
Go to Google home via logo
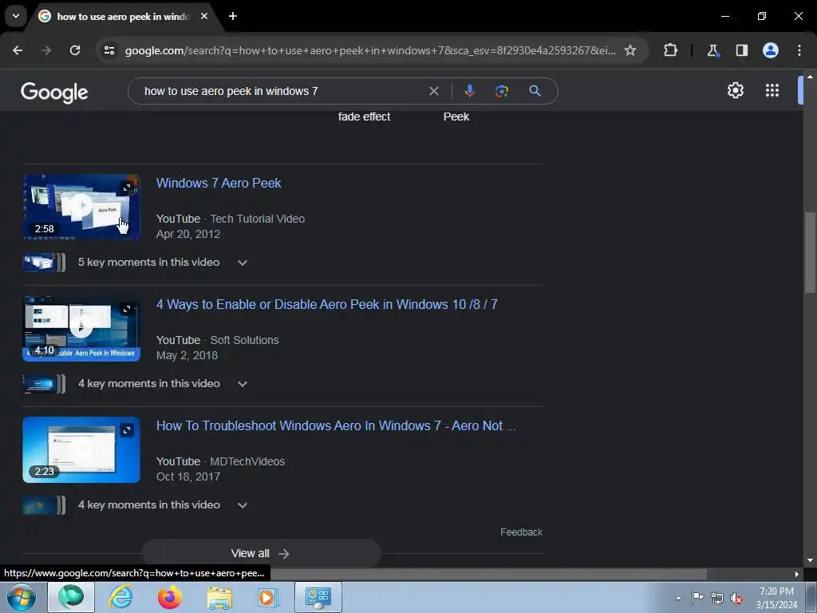(54, 93)
